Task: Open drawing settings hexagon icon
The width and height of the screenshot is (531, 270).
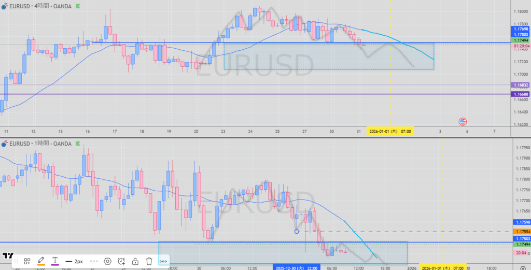Action: coord(108,261)
